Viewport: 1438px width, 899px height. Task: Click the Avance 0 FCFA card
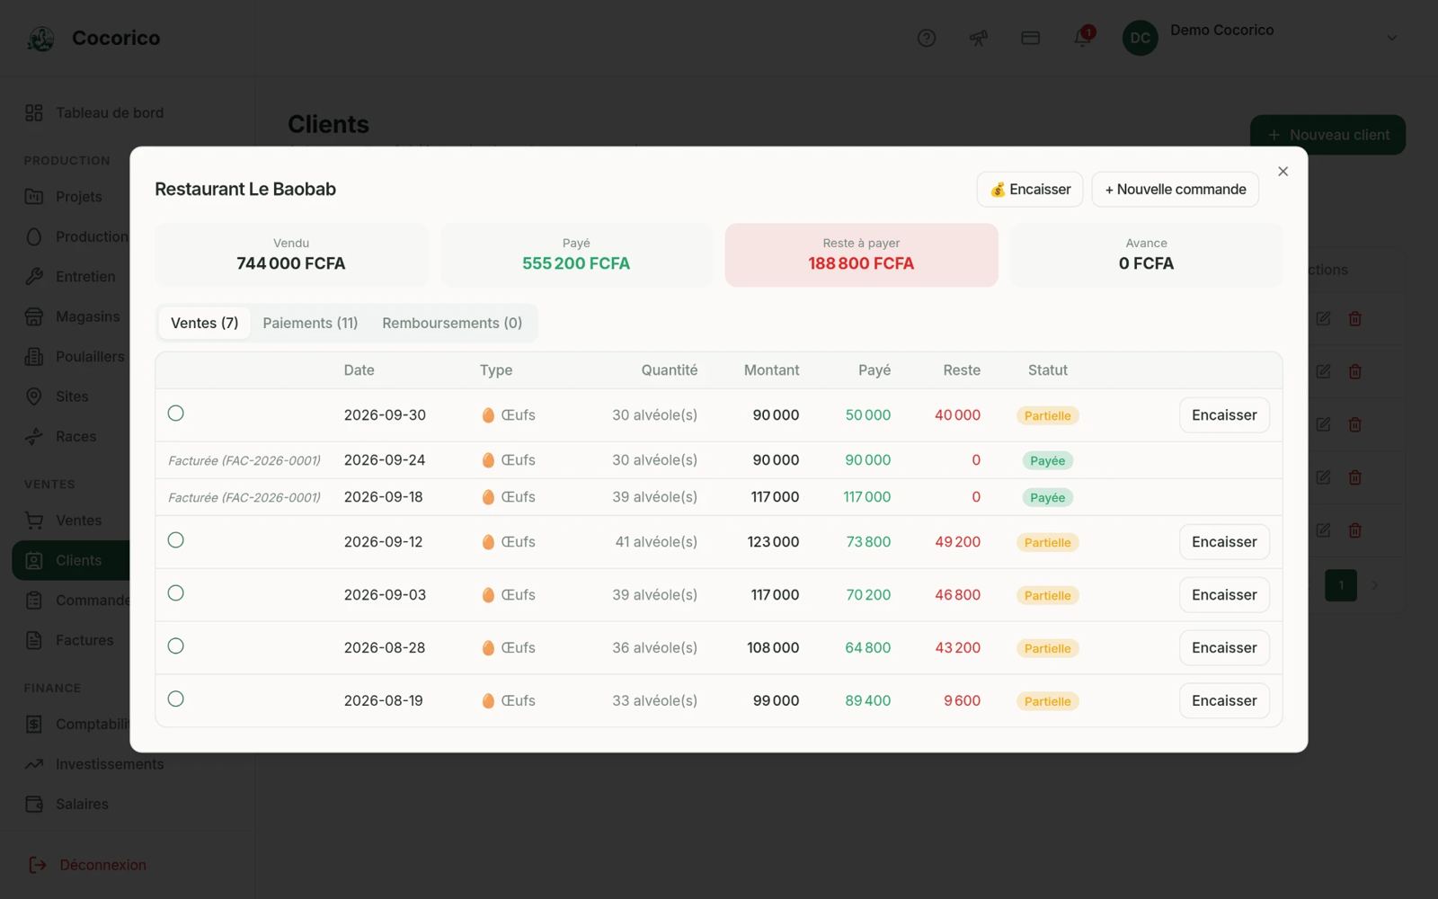coord(1146,255)
